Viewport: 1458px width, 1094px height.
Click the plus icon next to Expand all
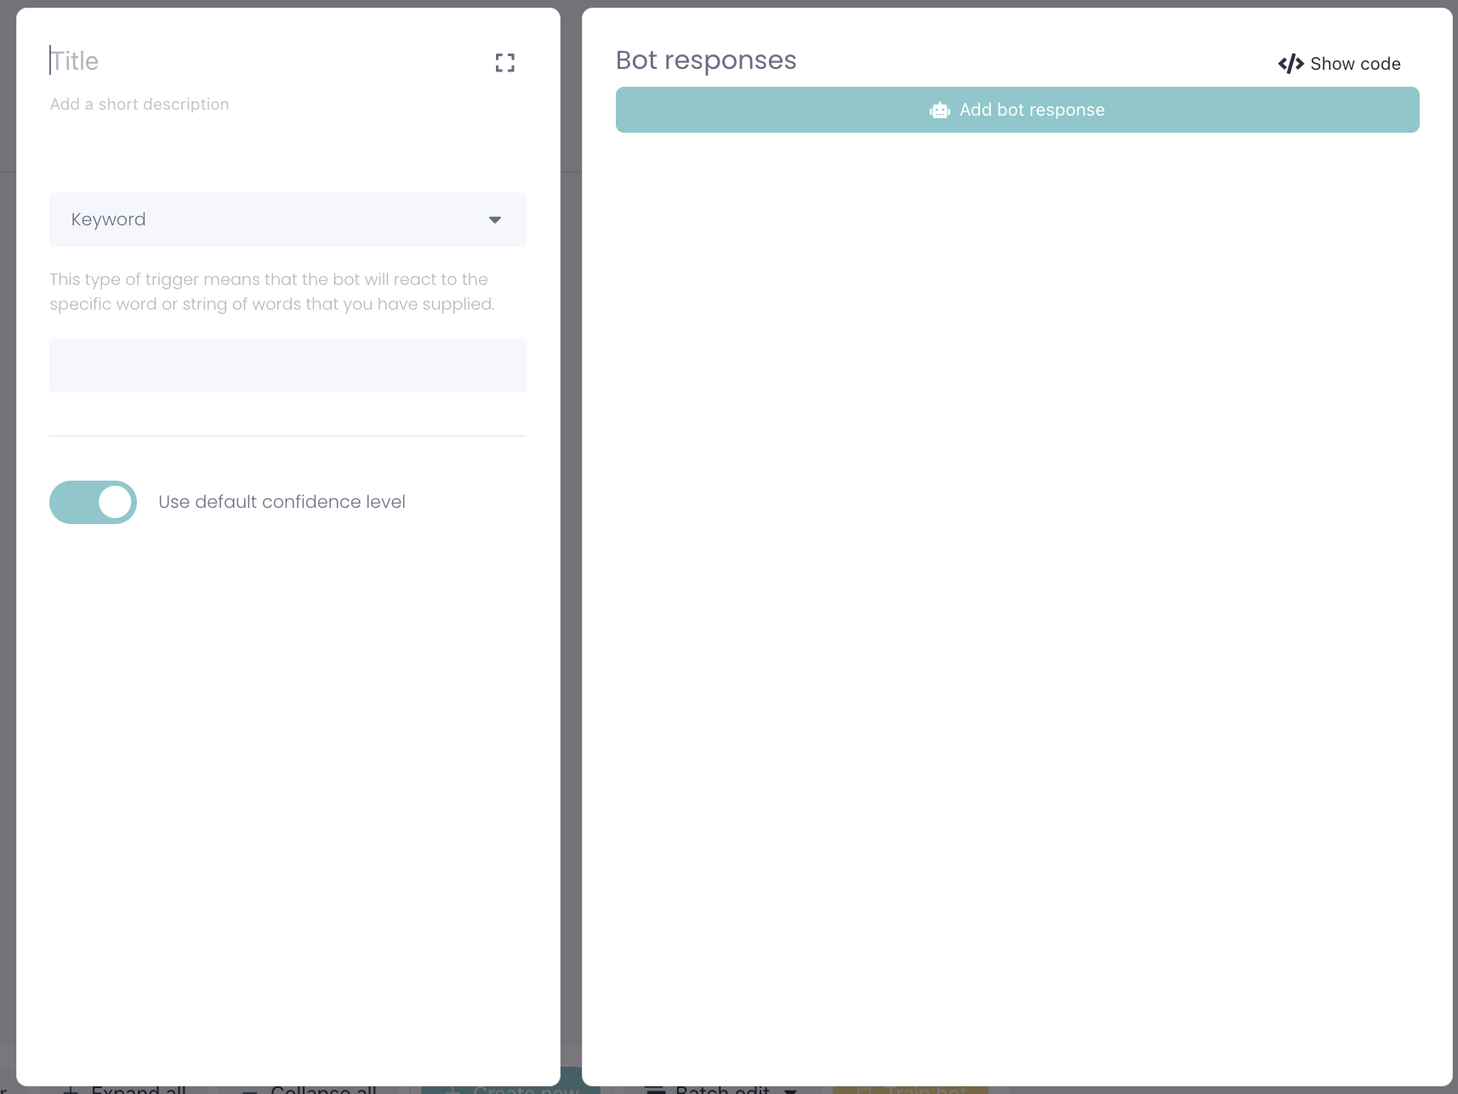tap(71, 1090)
